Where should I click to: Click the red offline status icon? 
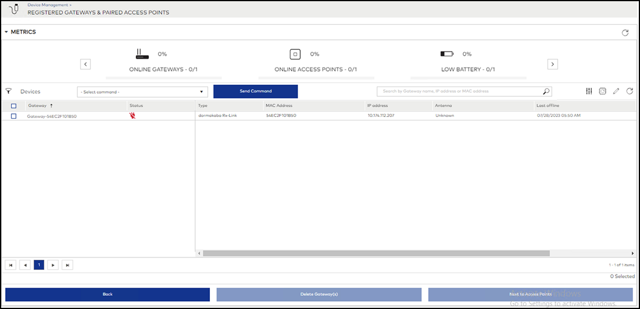pos(133,116)
